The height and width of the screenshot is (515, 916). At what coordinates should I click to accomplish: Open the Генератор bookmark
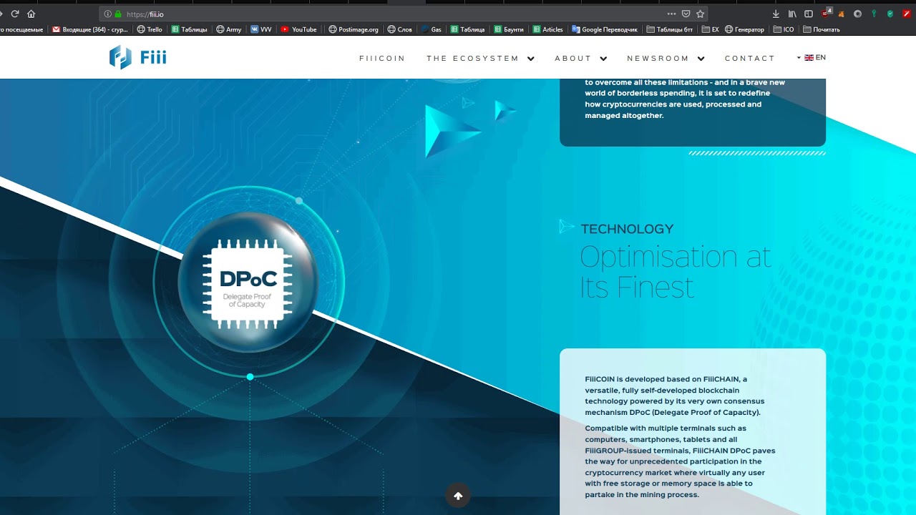pyautogui.click(x=745, y=29)
